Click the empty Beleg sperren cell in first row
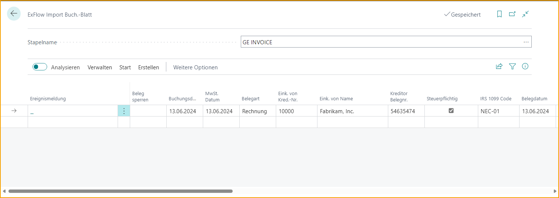Image resolution: width=559 pixels, height=198 pixels. 148,111
